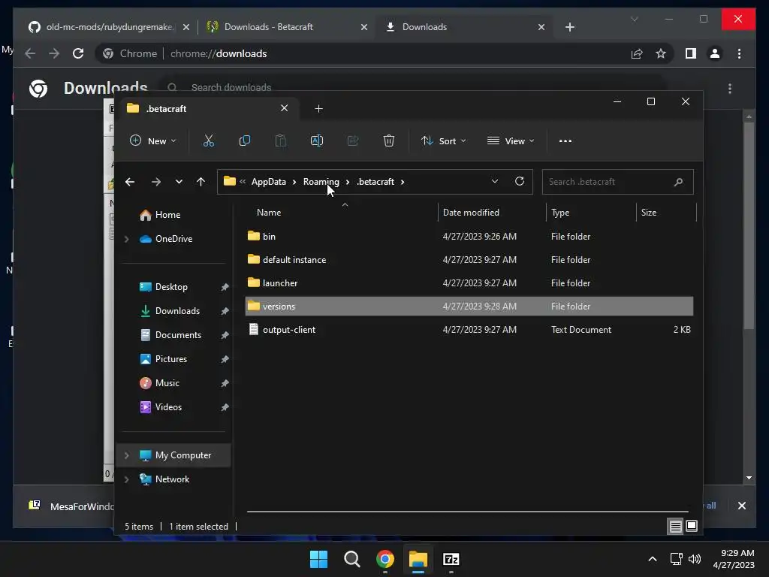
Task: Refresh the .betacraft folder view
Action: click(x=520, y=181)
